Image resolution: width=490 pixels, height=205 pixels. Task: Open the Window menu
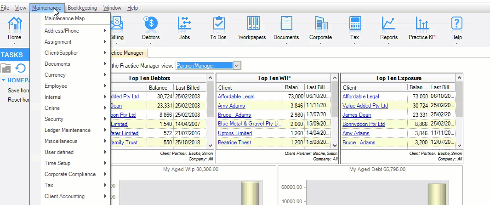[x=112, y=8]
